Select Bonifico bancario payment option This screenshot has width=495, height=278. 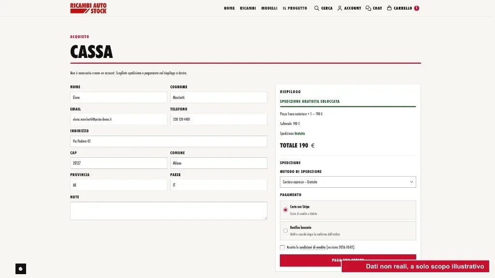[348, 231]
